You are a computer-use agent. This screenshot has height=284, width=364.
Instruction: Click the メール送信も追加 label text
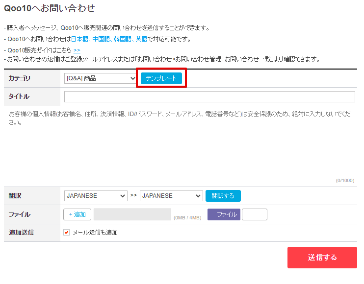[x=95, y=233]
